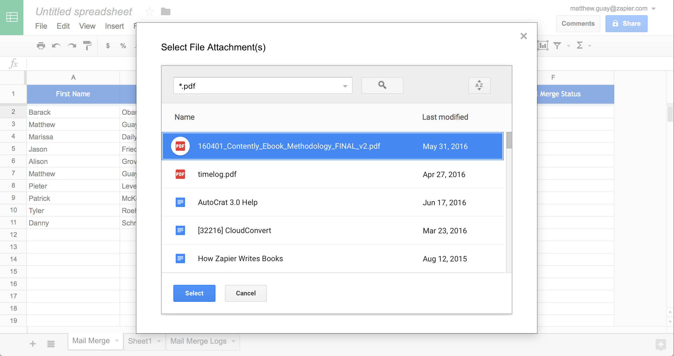Click the First Name column header cell

(x=73, y=94)
